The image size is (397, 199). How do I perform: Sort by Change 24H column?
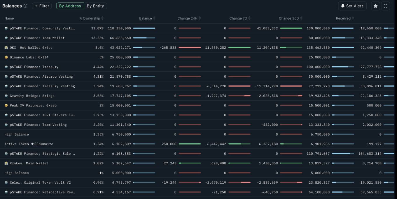[x=189, y=18]
